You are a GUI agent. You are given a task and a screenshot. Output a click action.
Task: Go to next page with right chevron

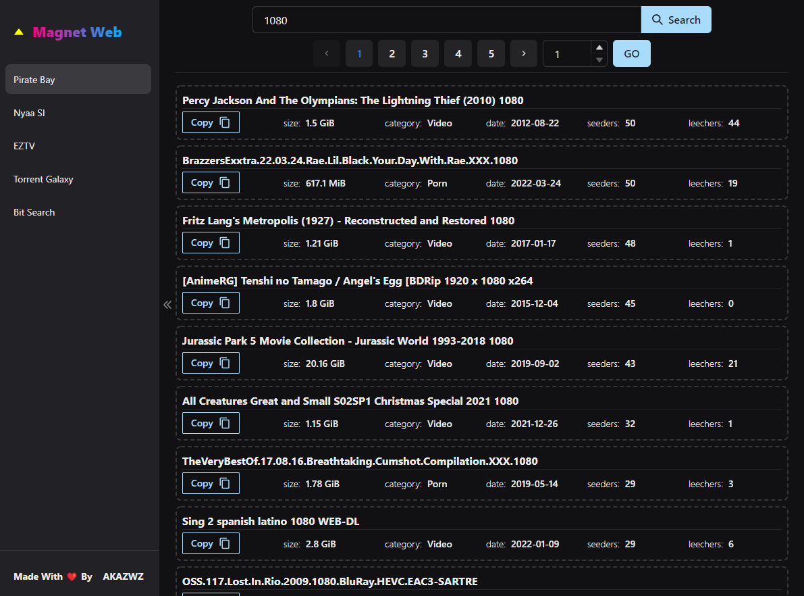[x=524, y=53]
